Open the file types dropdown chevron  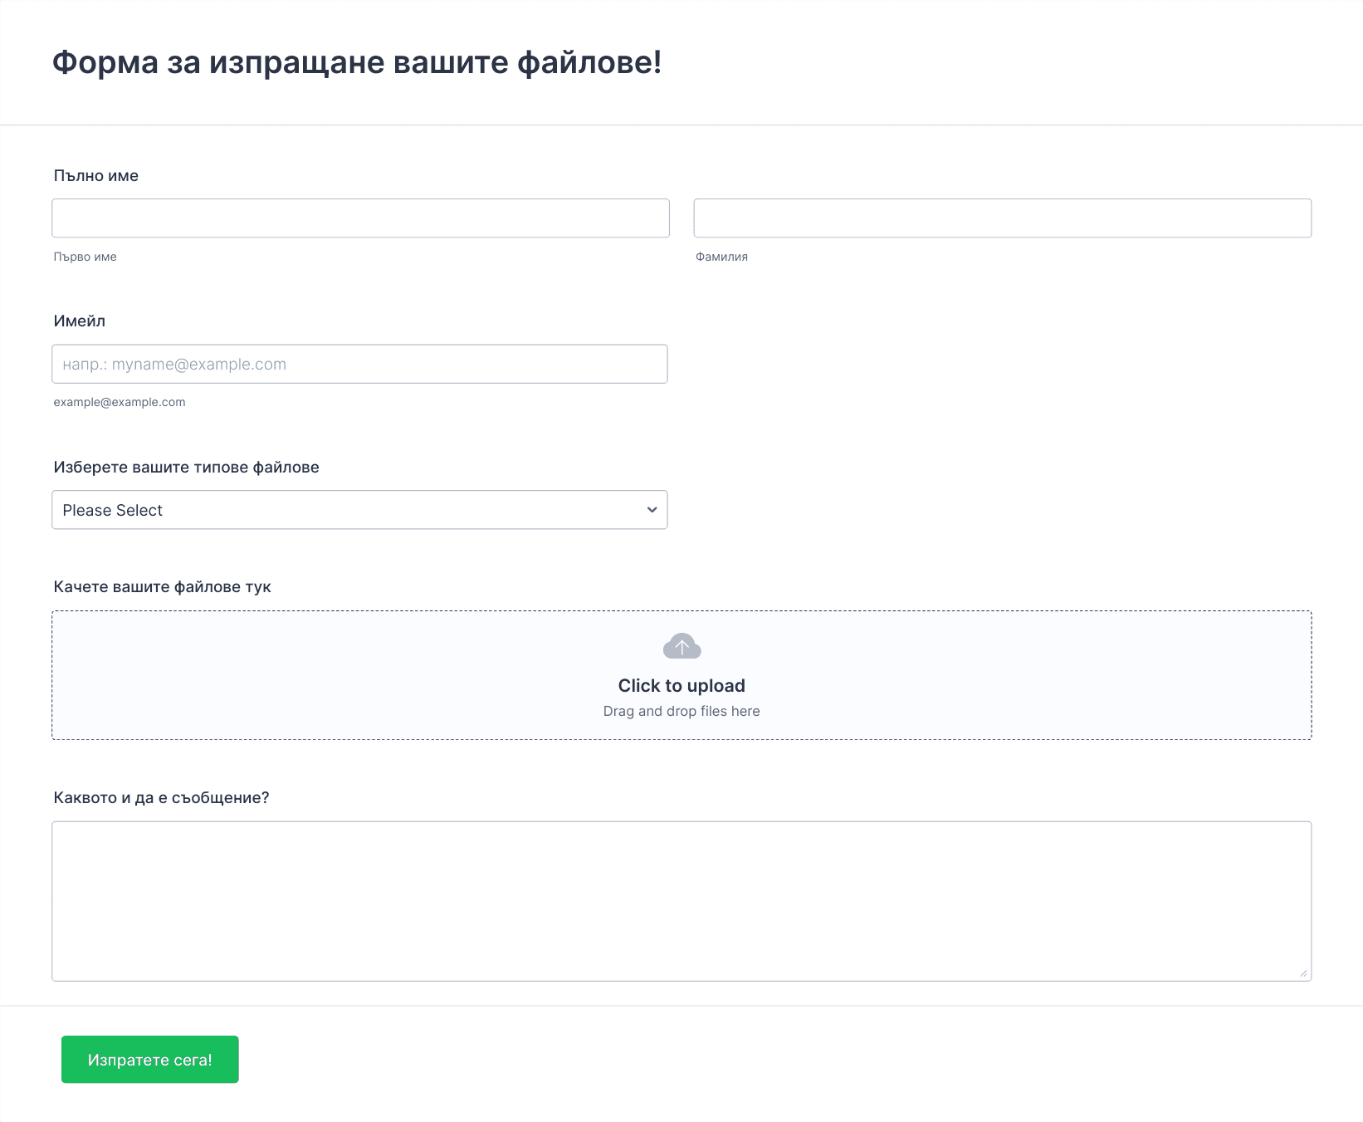tap(652, 510)
